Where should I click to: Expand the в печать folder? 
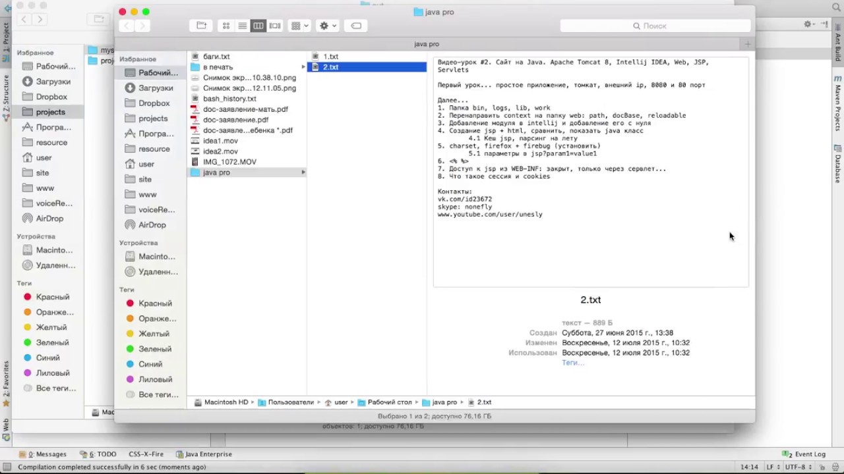pos(303,67)
